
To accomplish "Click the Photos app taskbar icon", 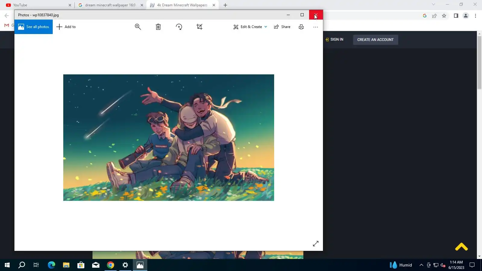I will click(140, 265).
